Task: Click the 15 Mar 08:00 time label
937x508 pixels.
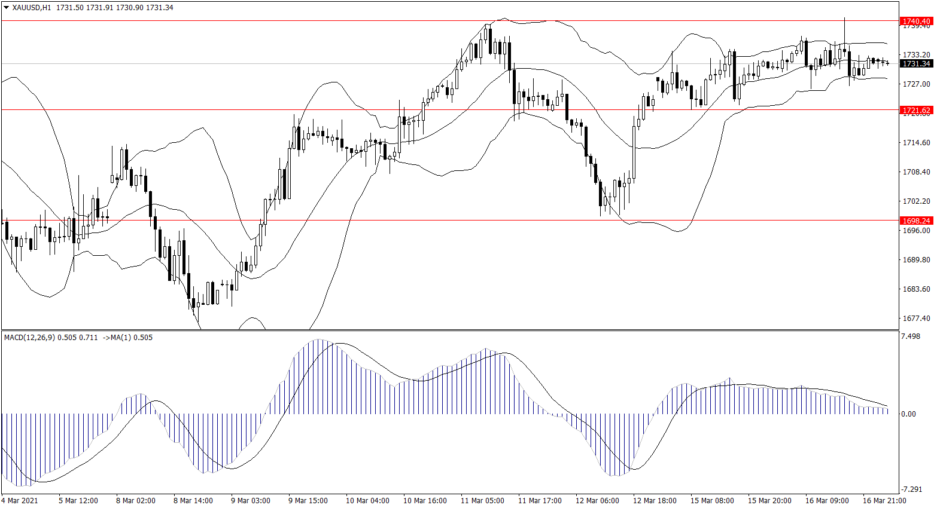Action: [712, 500]
